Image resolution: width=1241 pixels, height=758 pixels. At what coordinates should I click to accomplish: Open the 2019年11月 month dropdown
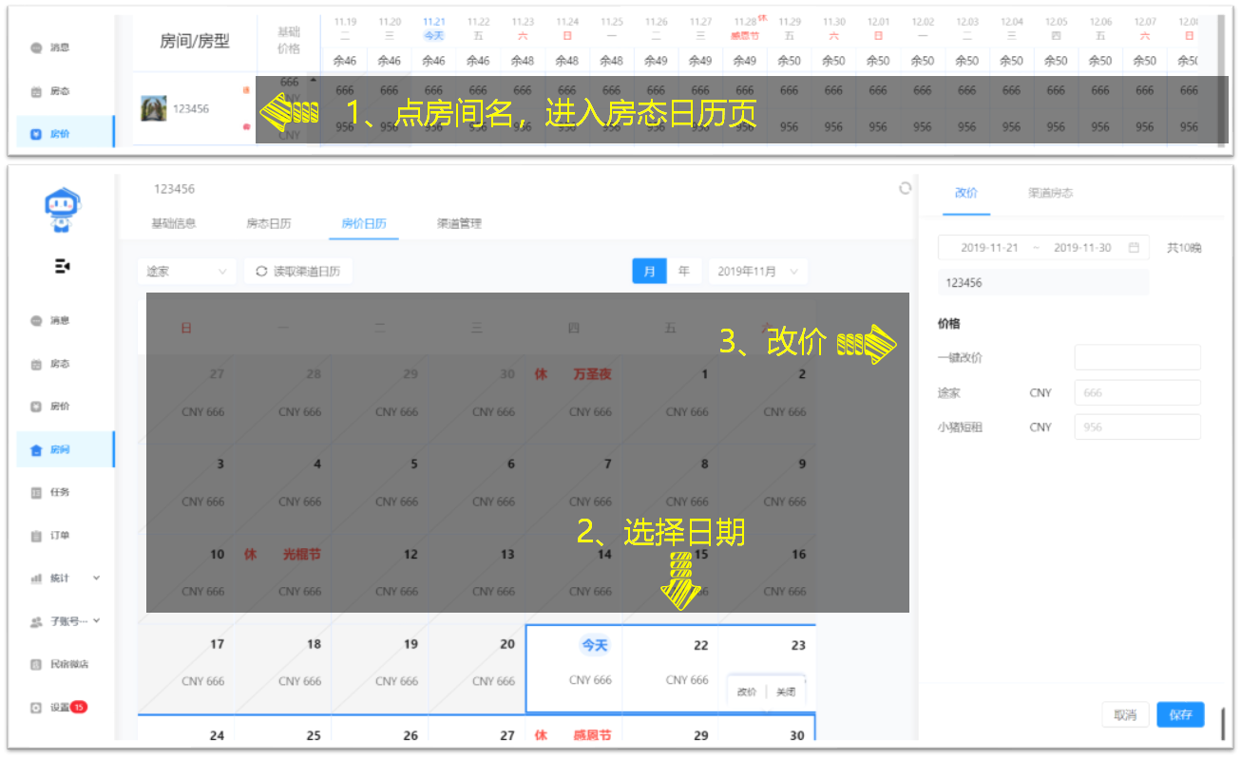pyautogui.click(x=758, y=271)
